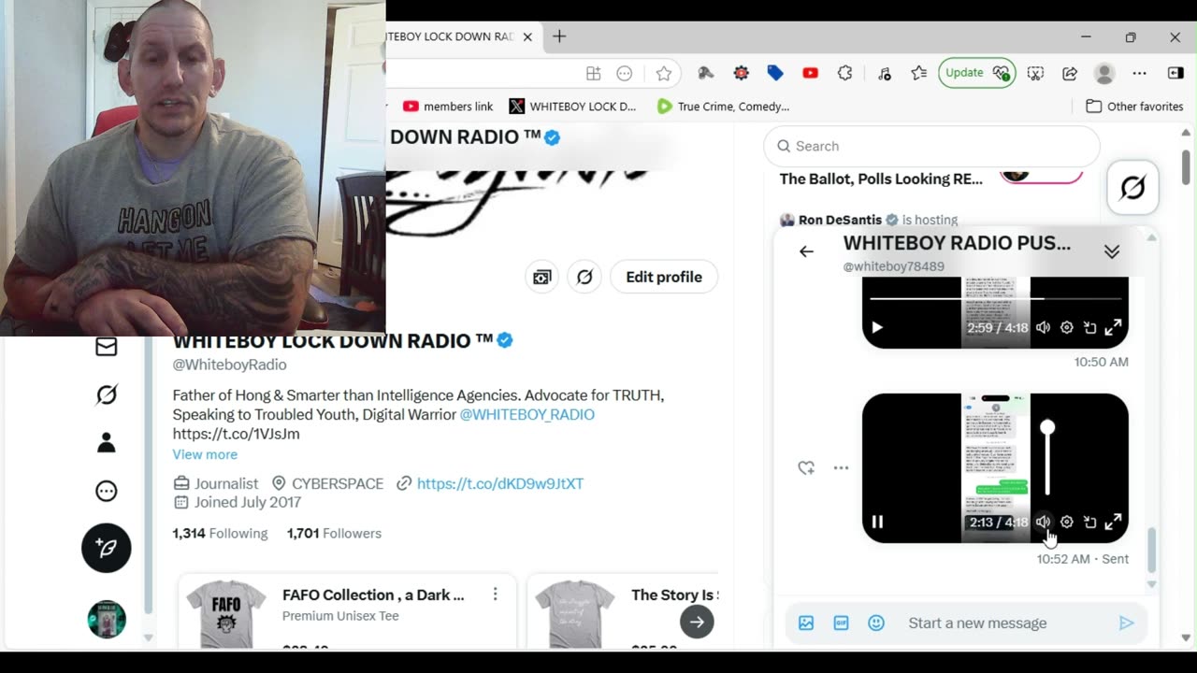Open the screenshot capture toolbar icon
The image size is (1197, 673).
1035,73
